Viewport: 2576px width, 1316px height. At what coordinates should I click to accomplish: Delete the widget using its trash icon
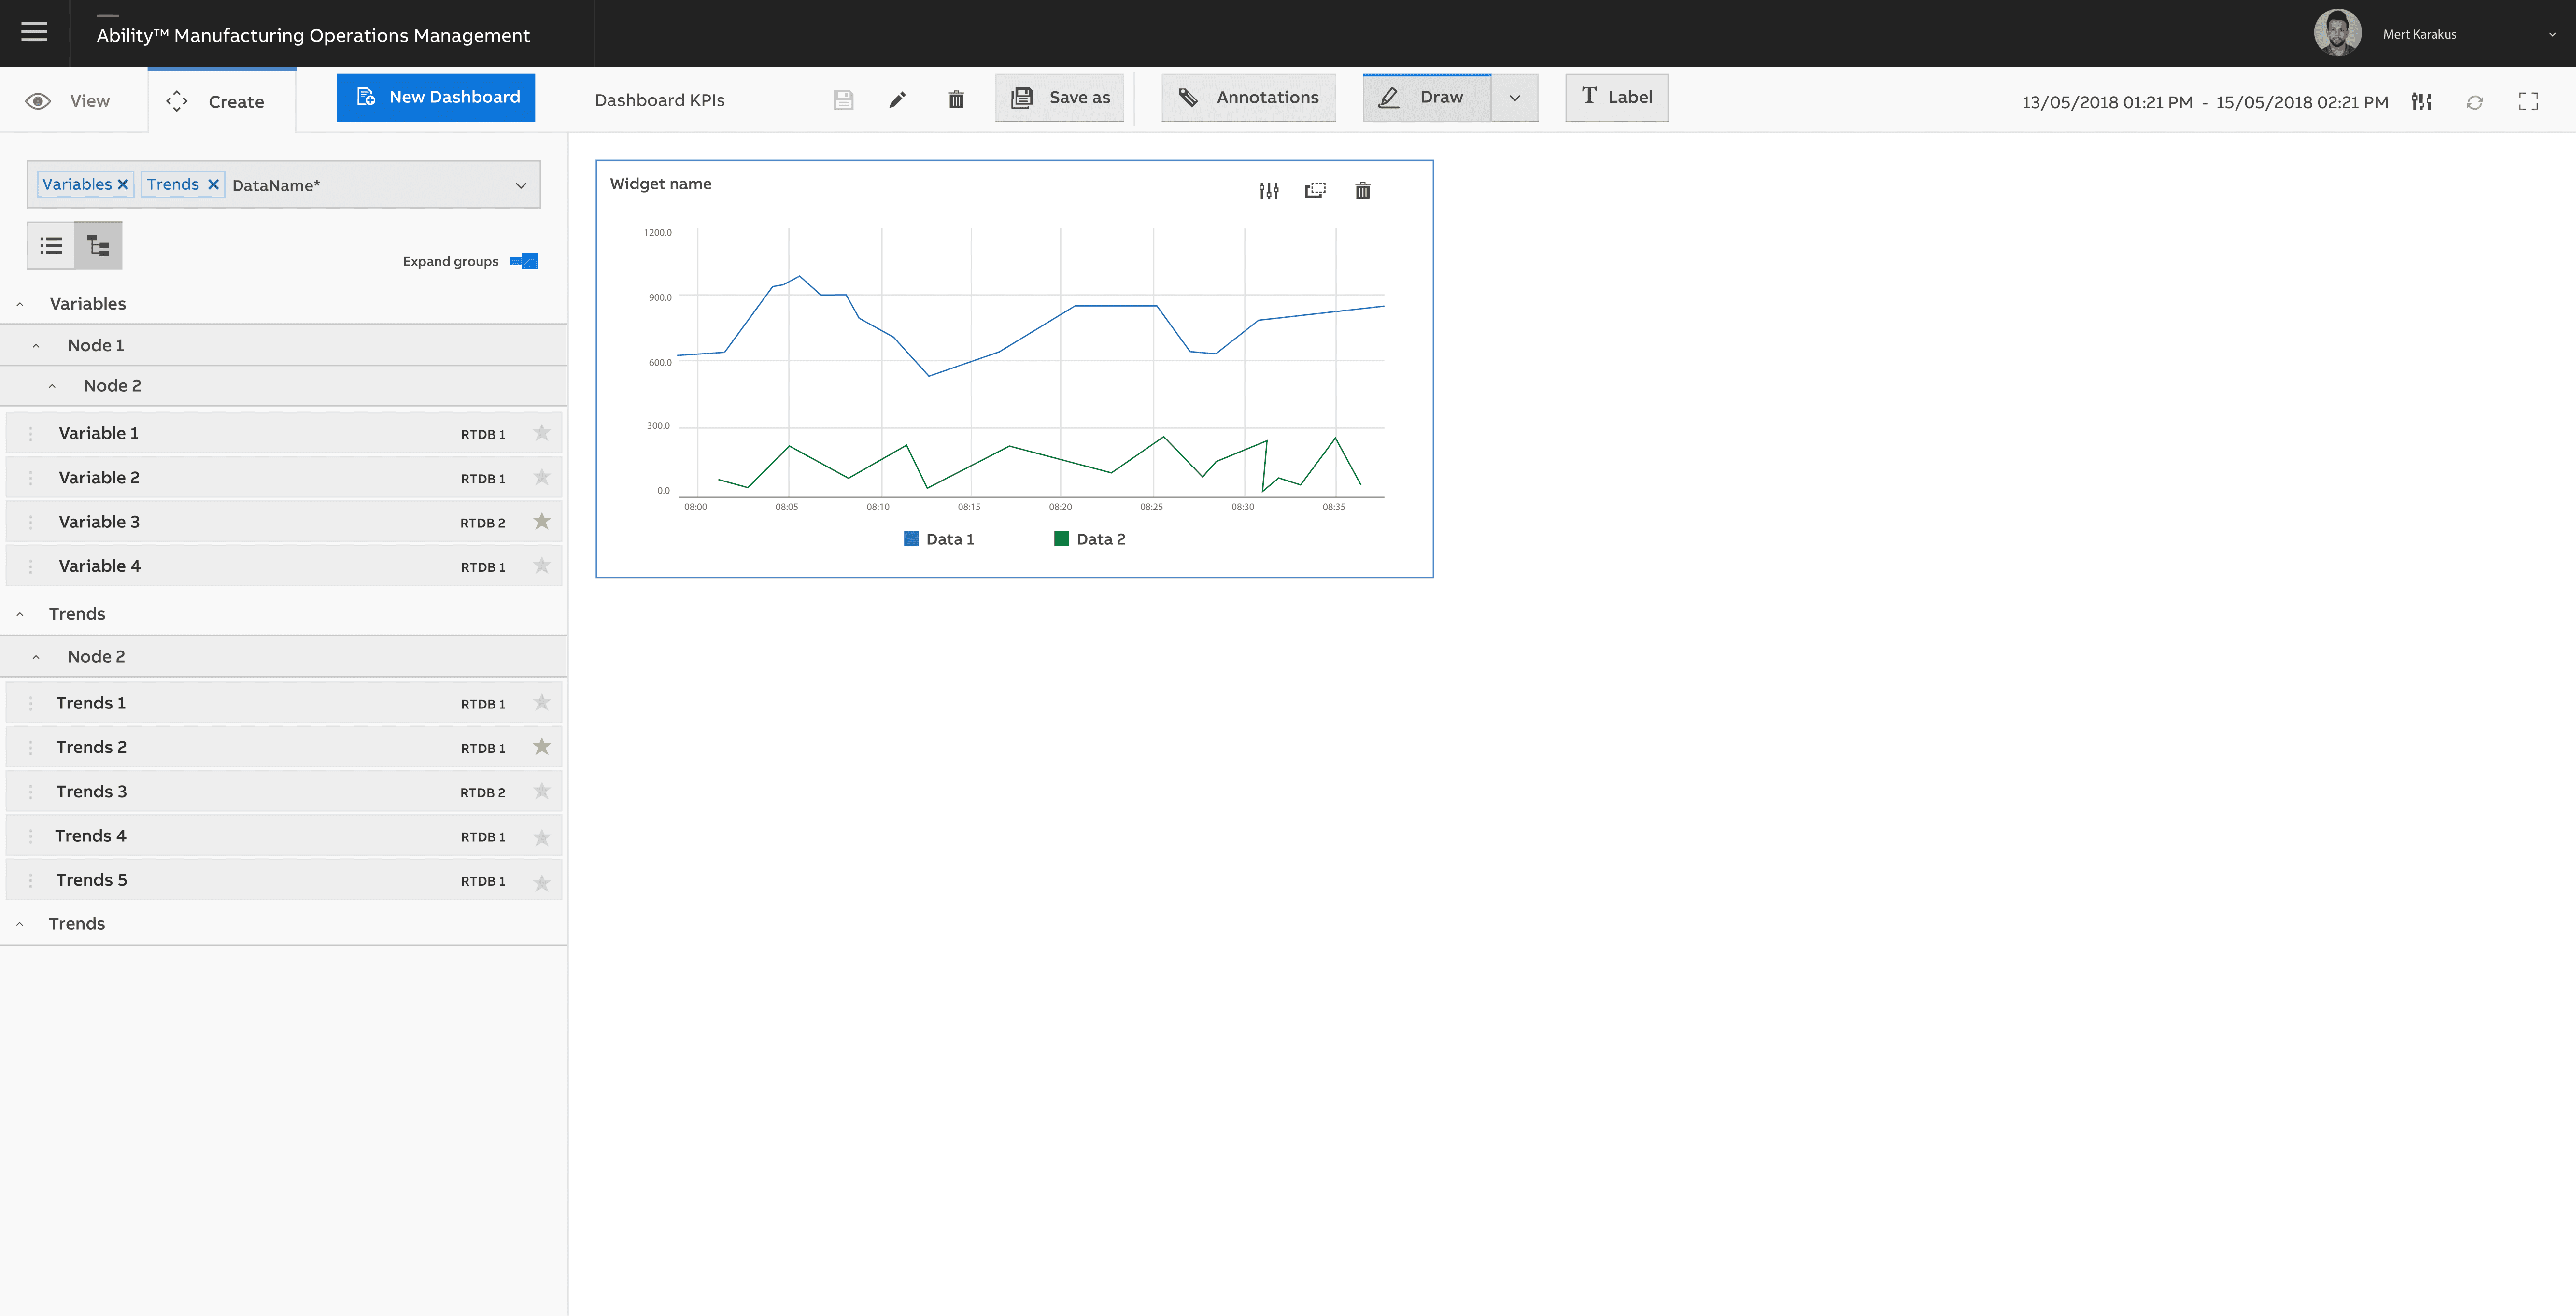pyautogui.click(x=1362, y=191)
